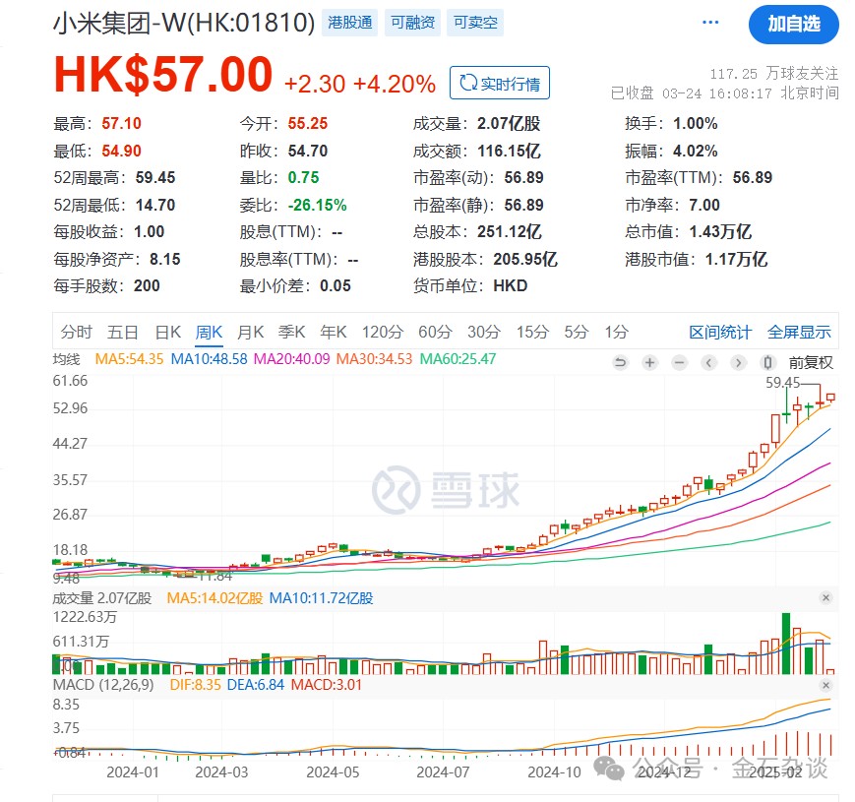Click the MA30:34.53 moving average label
The height and width of the screenshot is (802, 855).
click(374, 359)
